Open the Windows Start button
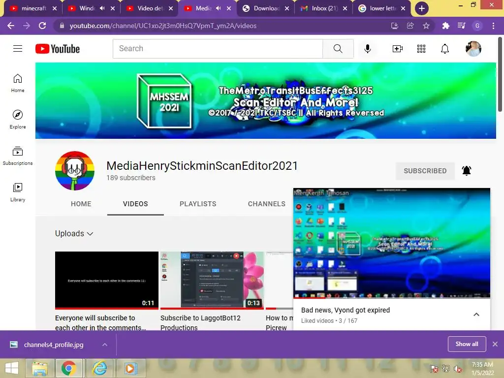The height and width of the screenshot is (378, 504). point(12,368)
